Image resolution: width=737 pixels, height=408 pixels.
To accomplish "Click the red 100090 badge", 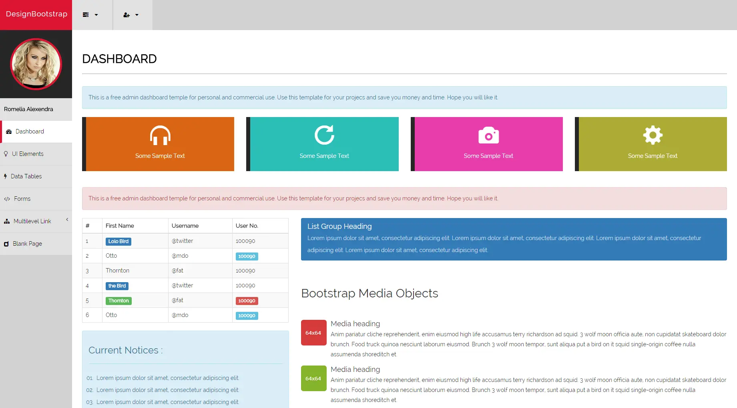I will 247,301.
